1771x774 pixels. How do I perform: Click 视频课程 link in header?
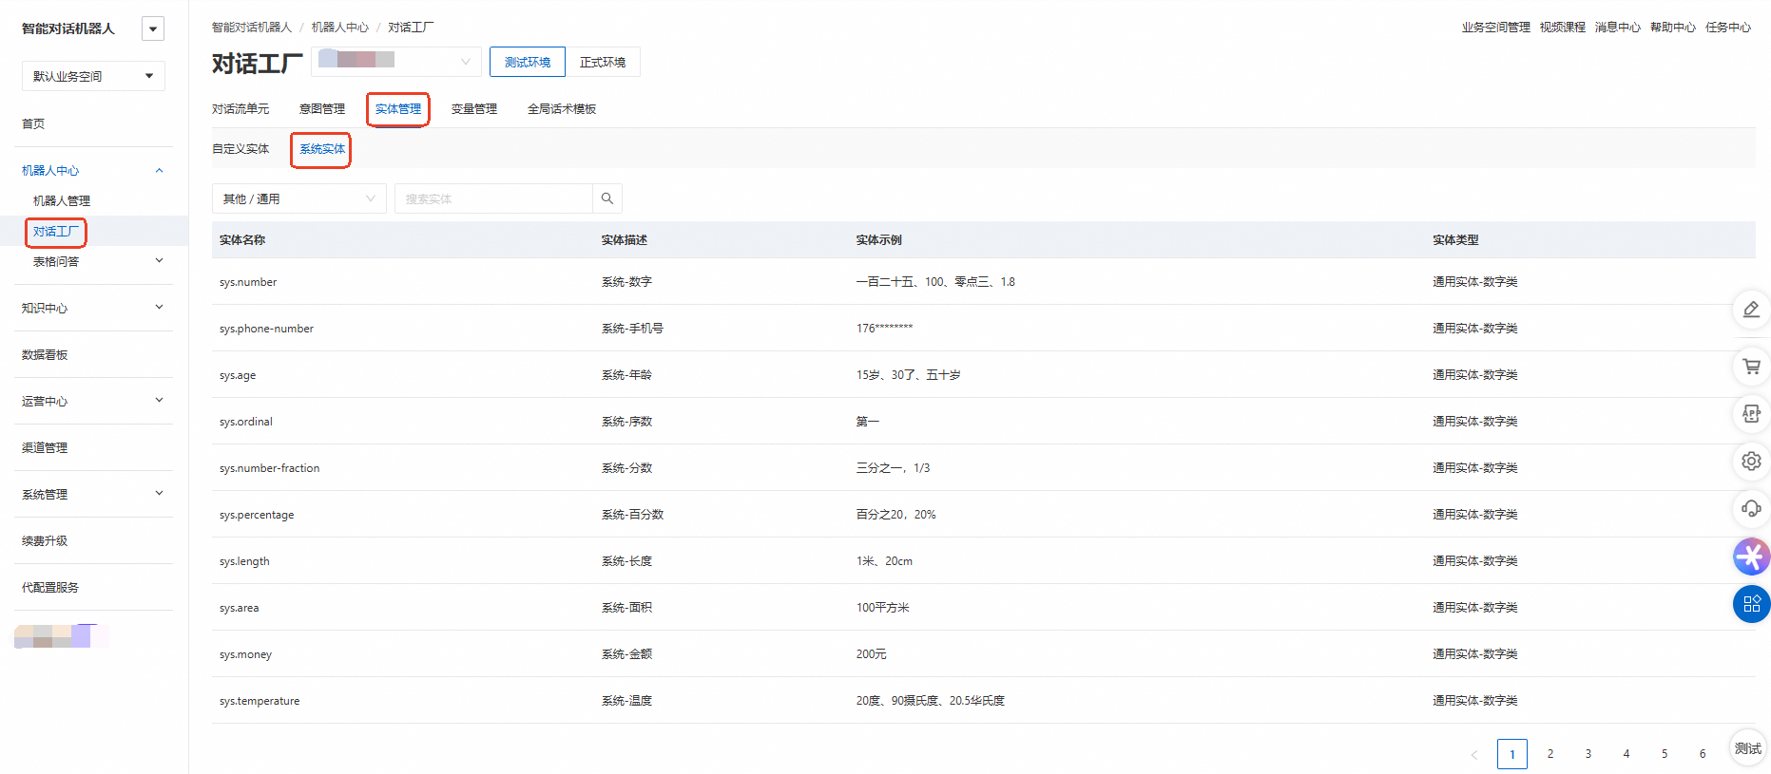click(1562, 28)
